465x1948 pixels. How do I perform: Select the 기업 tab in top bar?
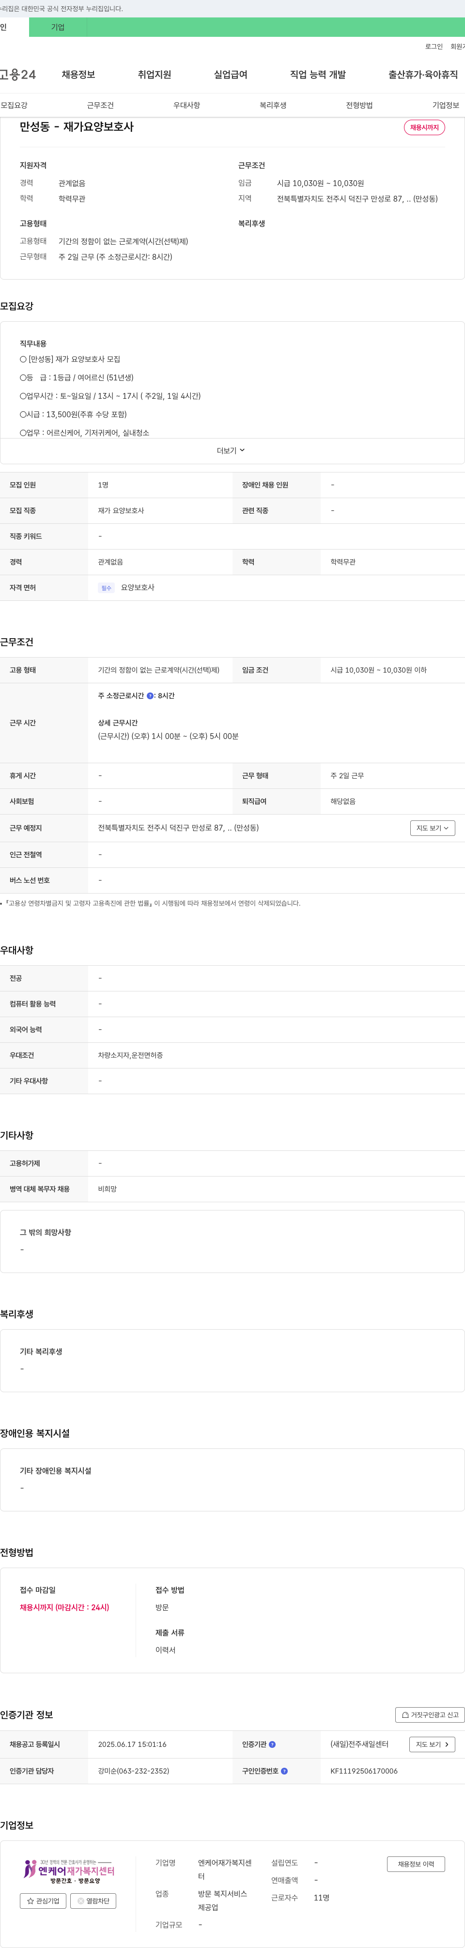click(x=58, y=27)
